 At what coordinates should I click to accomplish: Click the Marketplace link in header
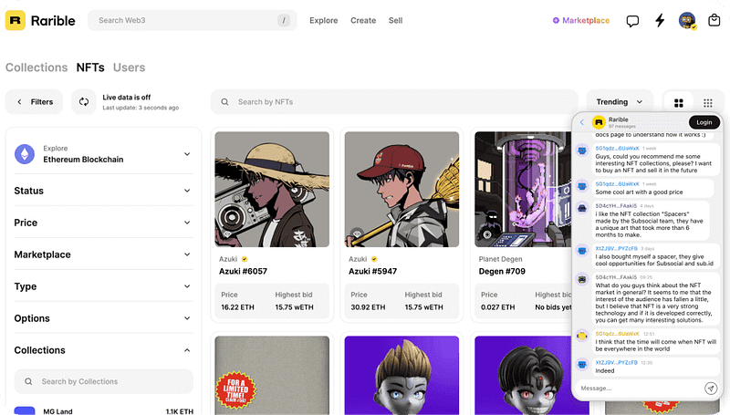coord(580,20)
